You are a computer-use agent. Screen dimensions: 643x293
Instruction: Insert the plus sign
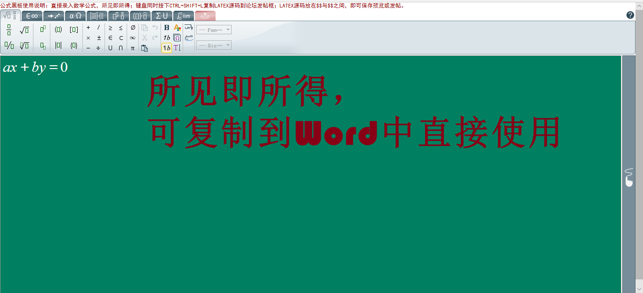(88, 27)
